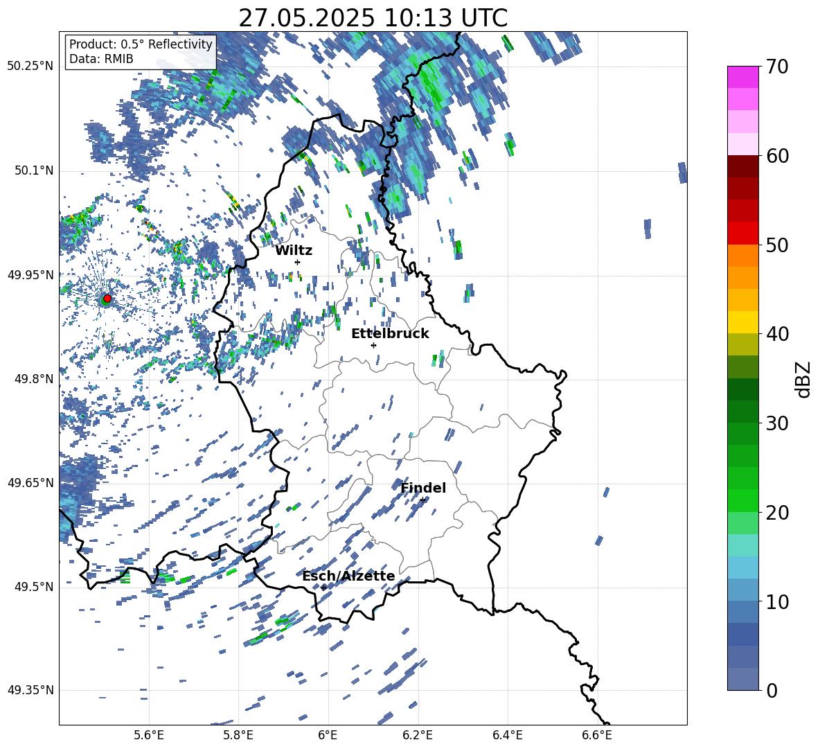
Task: Click the bright red colorbar segment near 50
Action: [743, 233]
